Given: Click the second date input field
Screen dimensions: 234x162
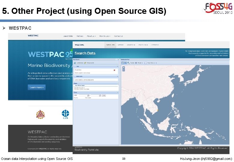Looking at the screenshot, I should [95, 95].
